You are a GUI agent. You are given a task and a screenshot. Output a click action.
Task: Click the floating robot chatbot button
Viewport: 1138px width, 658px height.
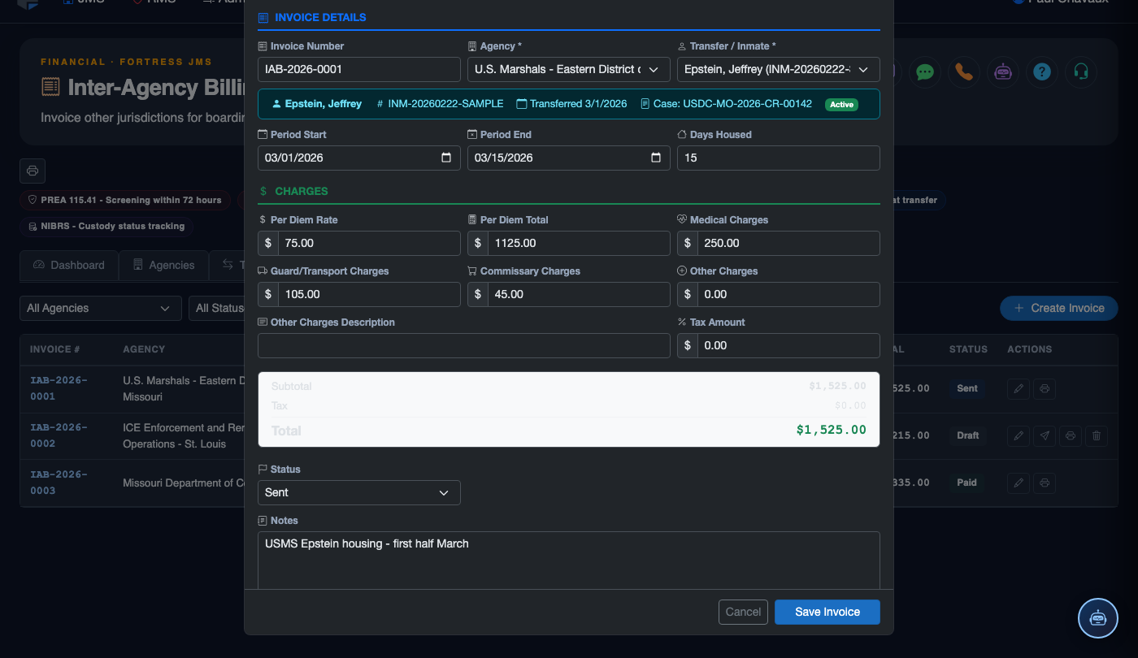[x=1098, y=618]
